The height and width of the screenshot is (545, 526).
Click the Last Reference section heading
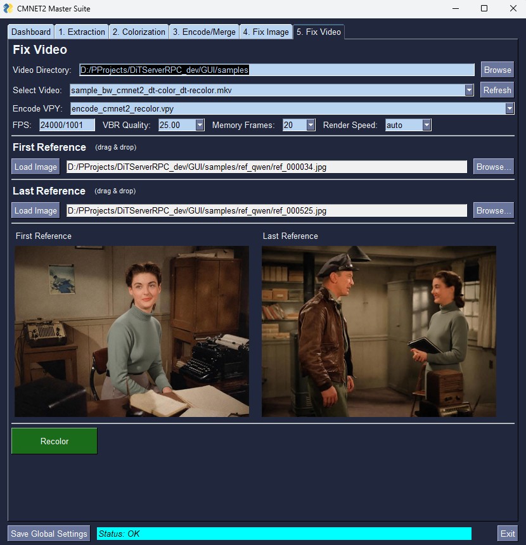pos(49,191)
